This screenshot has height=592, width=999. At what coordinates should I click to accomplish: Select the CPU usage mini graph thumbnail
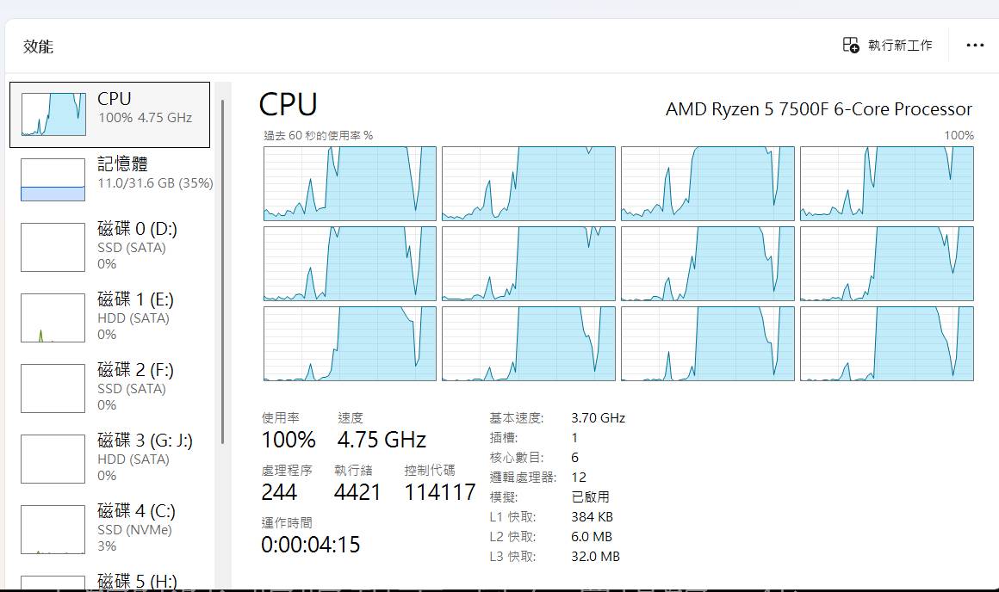click(x=53, y=114)
